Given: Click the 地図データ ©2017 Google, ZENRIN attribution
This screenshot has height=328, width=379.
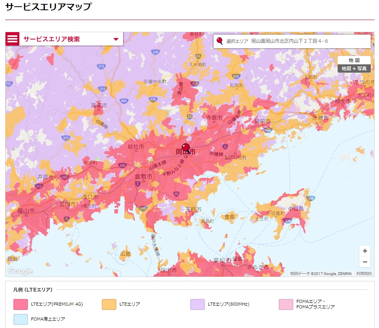Looking at the screenshot, I should [x=321, y=273].
